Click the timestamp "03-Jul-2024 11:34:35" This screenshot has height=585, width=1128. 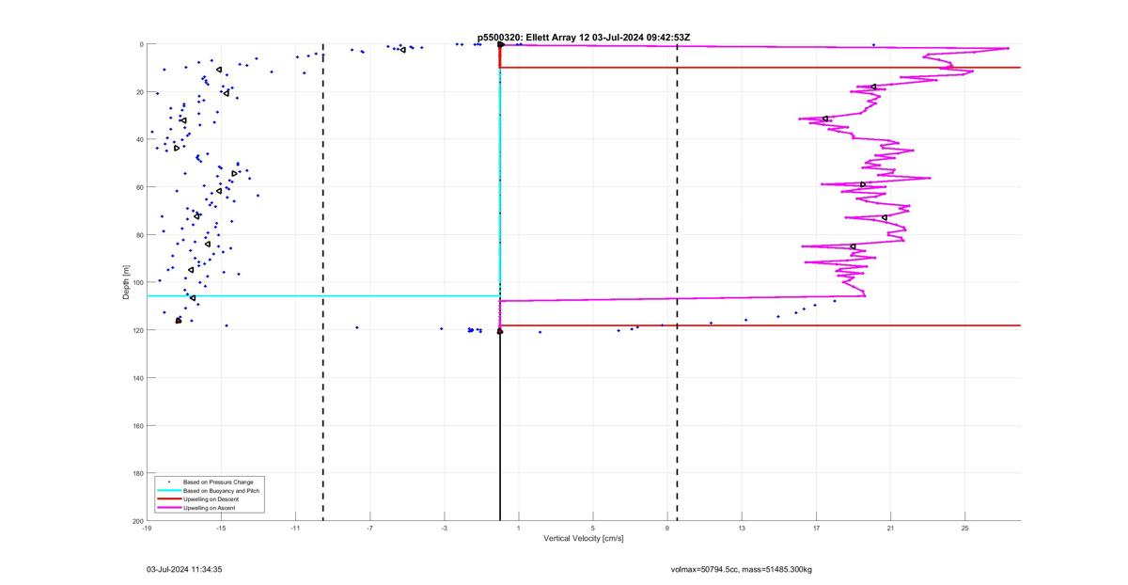(184, 569)
